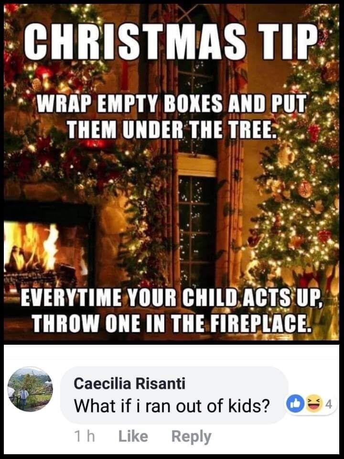
Task: Reply to the 'ran out of kids' comment
Action: click(x=191, y=437)
